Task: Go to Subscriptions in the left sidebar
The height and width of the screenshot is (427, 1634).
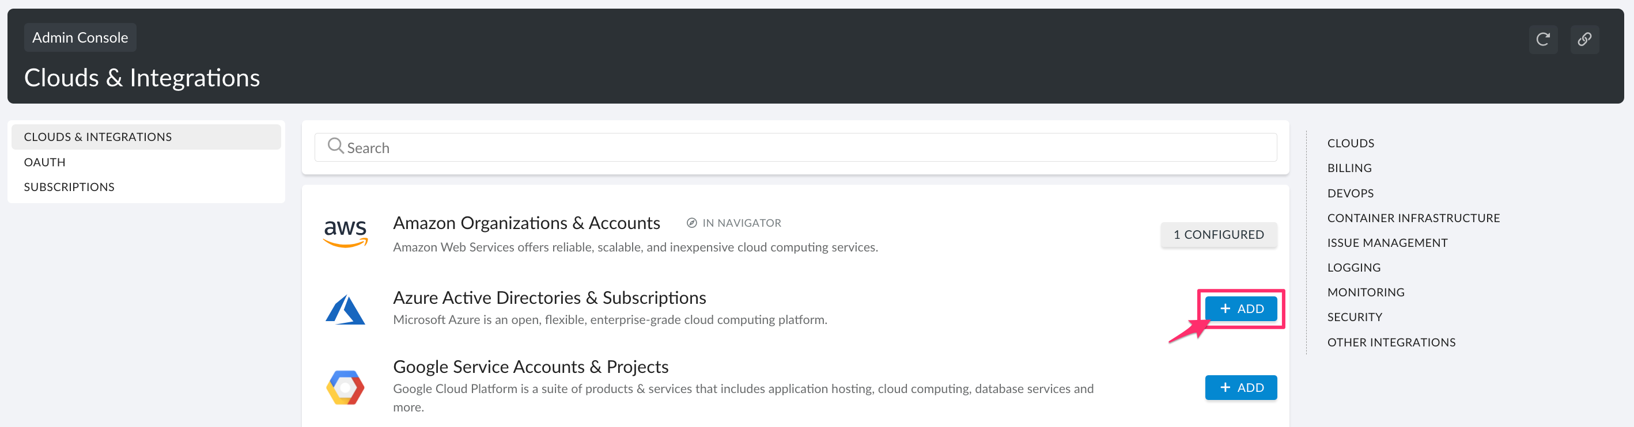Action: [x=69, y=187]
